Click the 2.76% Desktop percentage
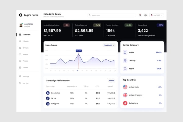This screenshot has width=183, height=122. click(x=159, y=61)
